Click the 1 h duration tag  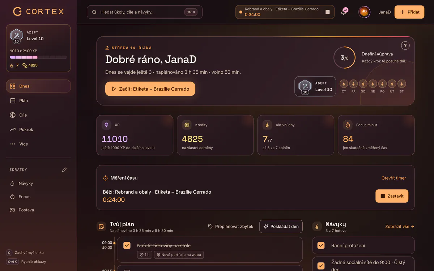[x=144, y=255]
